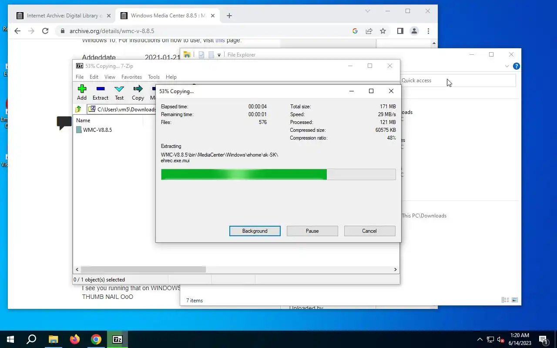Screen dimensions: 557x348
Task: Click the 7-Zip horizontal scrollbar thumb
Action: [x=143, y=270]
